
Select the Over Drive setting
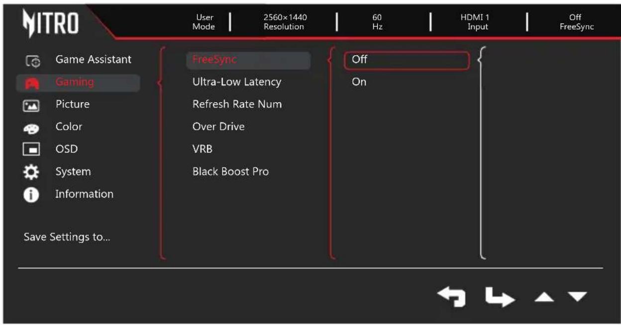[218, 127]
